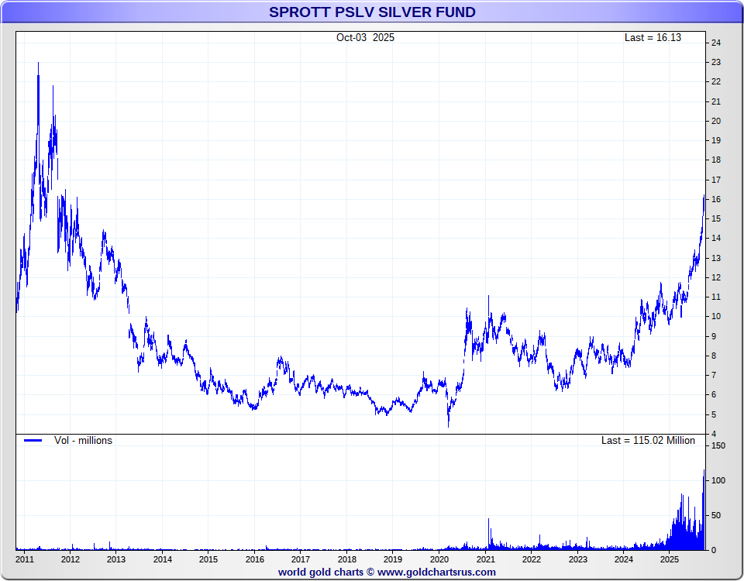Click the 18 price axis label
744x581 pixels.
pyautogui.click(x=716, y=160)
